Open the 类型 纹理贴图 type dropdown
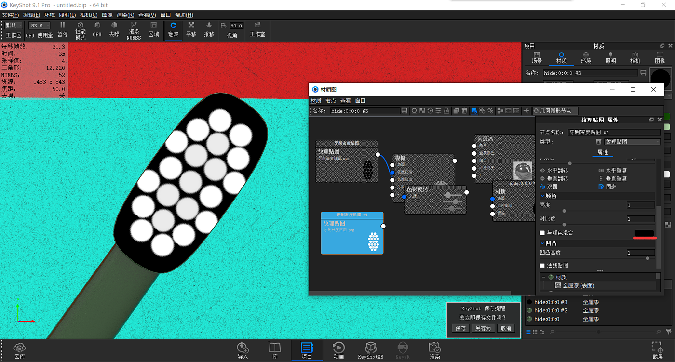This screenshot has height=362, width=675. tap(632, 142)
